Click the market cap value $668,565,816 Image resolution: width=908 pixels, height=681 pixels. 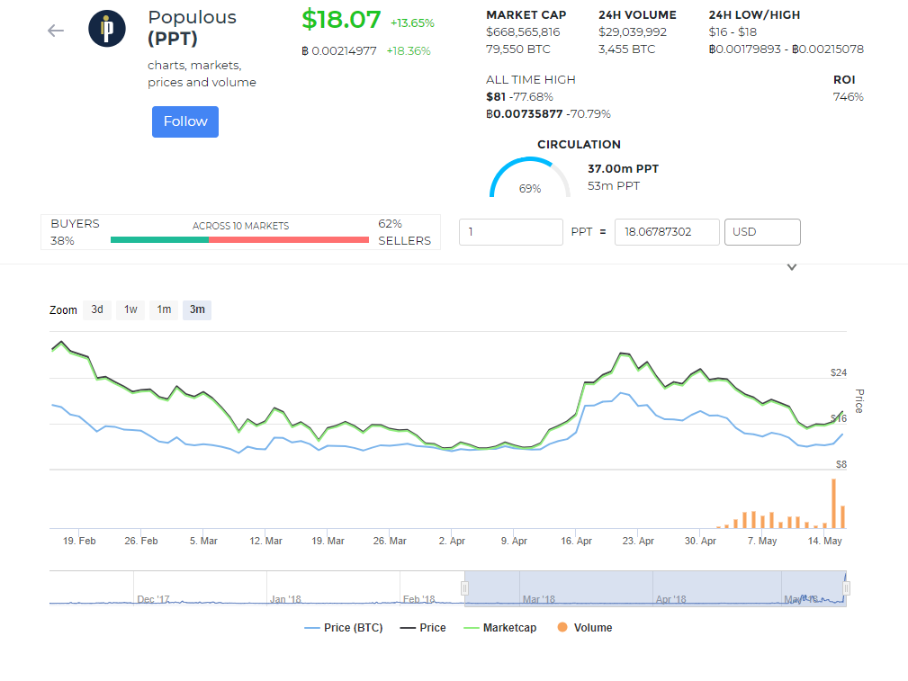pos(523,32)
